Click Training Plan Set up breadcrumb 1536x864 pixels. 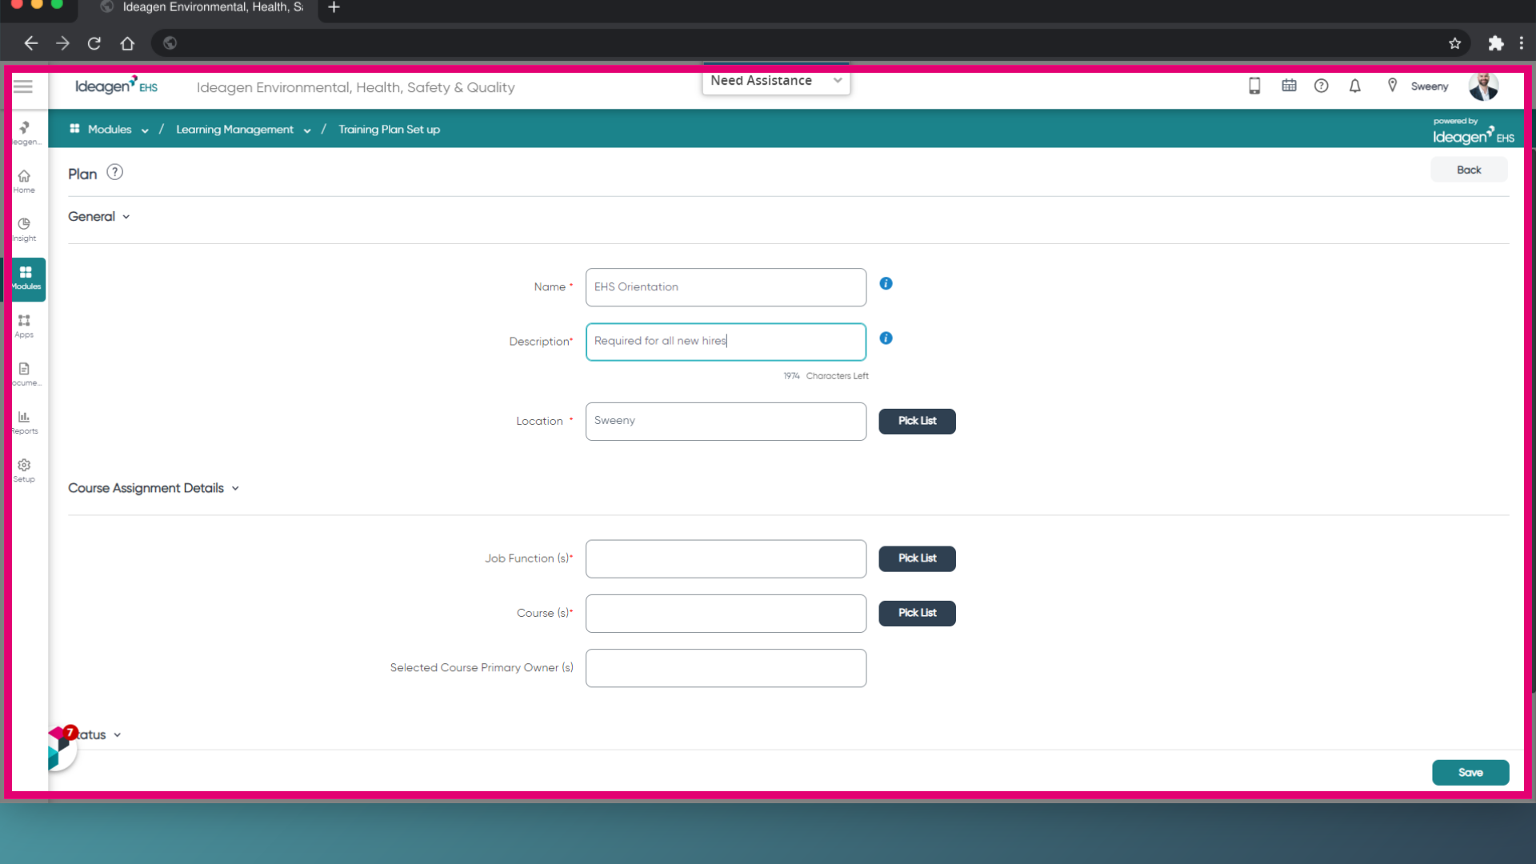click(x=389, y=130)
